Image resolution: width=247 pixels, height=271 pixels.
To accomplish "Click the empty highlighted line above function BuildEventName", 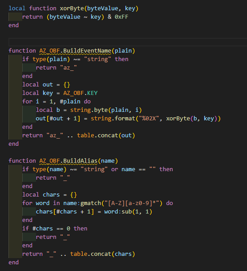I will [128, 42].
